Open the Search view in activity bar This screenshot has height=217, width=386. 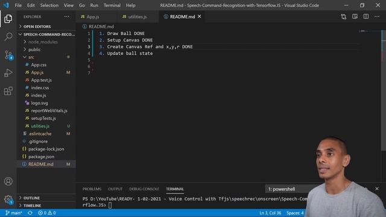(8, 37)
